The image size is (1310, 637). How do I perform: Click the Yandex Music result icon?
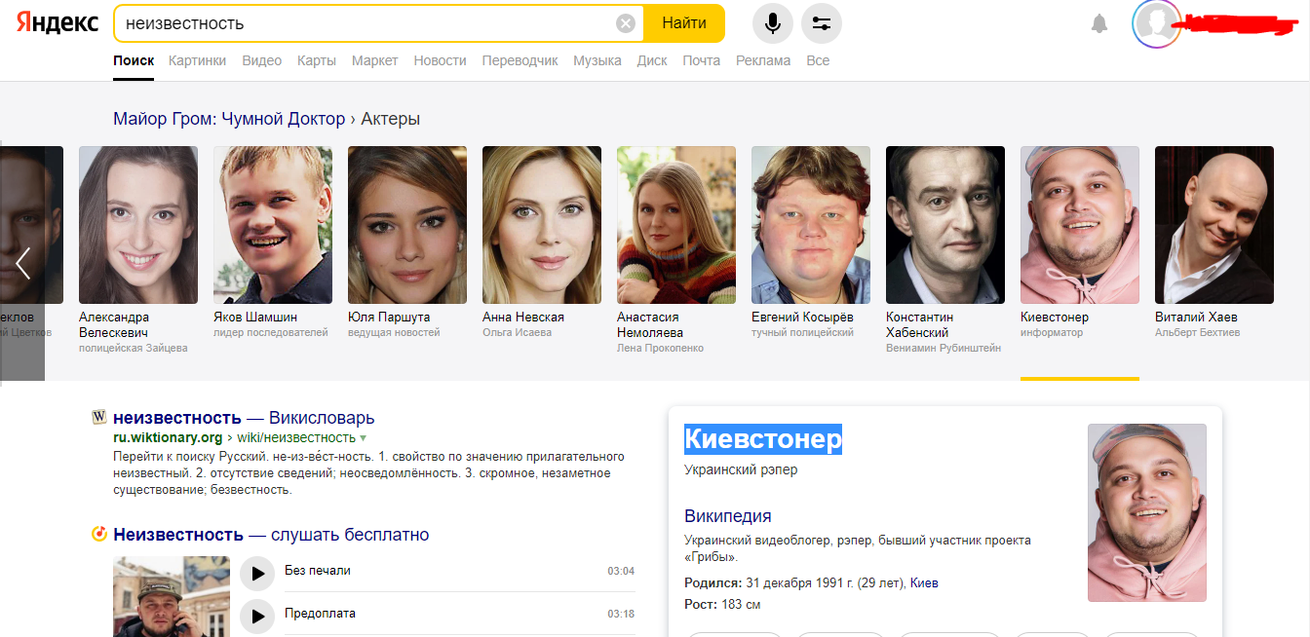coord(98,534)
